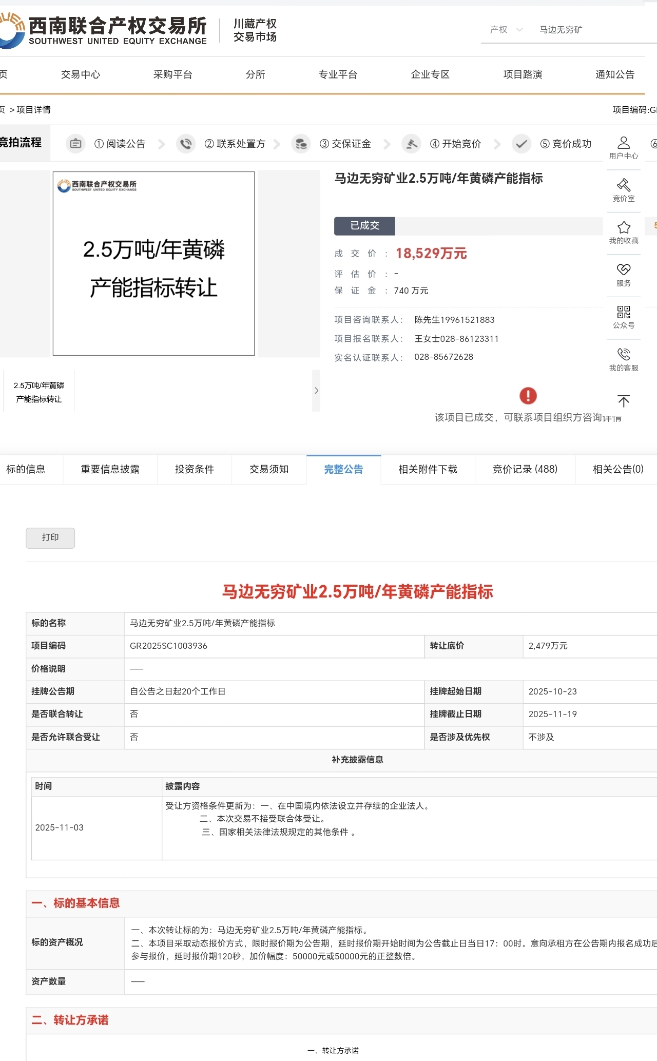Switch to the 投资条件 tab

point(195,469)
